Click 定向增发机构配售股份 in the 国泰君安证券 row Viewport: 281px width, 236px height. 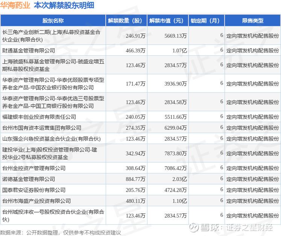tap(252, 190)
